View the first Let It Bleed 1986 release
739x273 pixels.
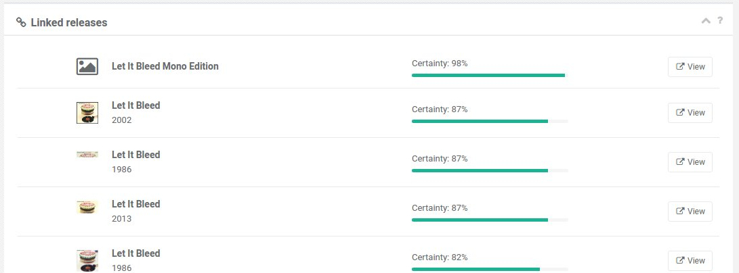point(690,162)
